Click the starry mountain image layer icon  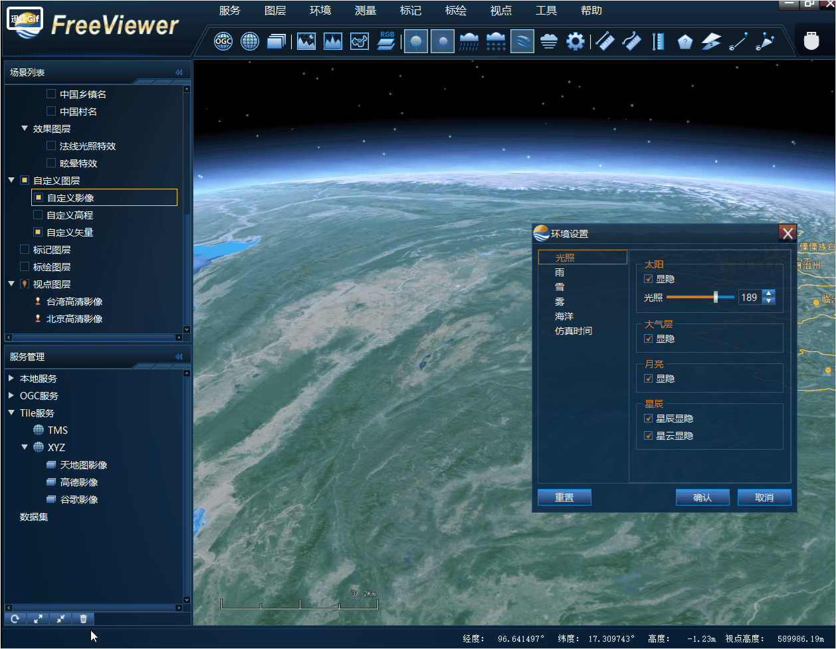point(306,42)
